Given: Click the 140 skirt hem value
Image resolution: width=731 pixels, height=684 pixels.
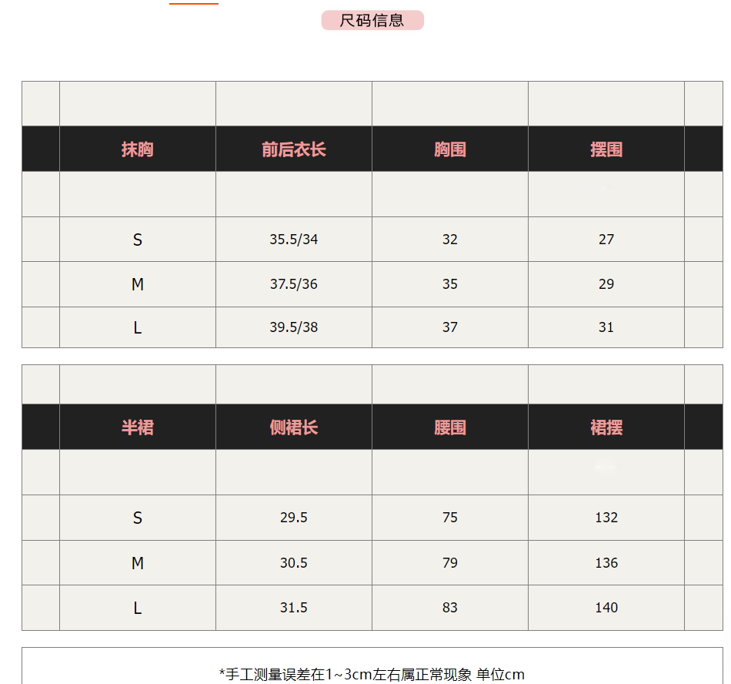Looking at the screenshot, I should (x=606, y=608).
